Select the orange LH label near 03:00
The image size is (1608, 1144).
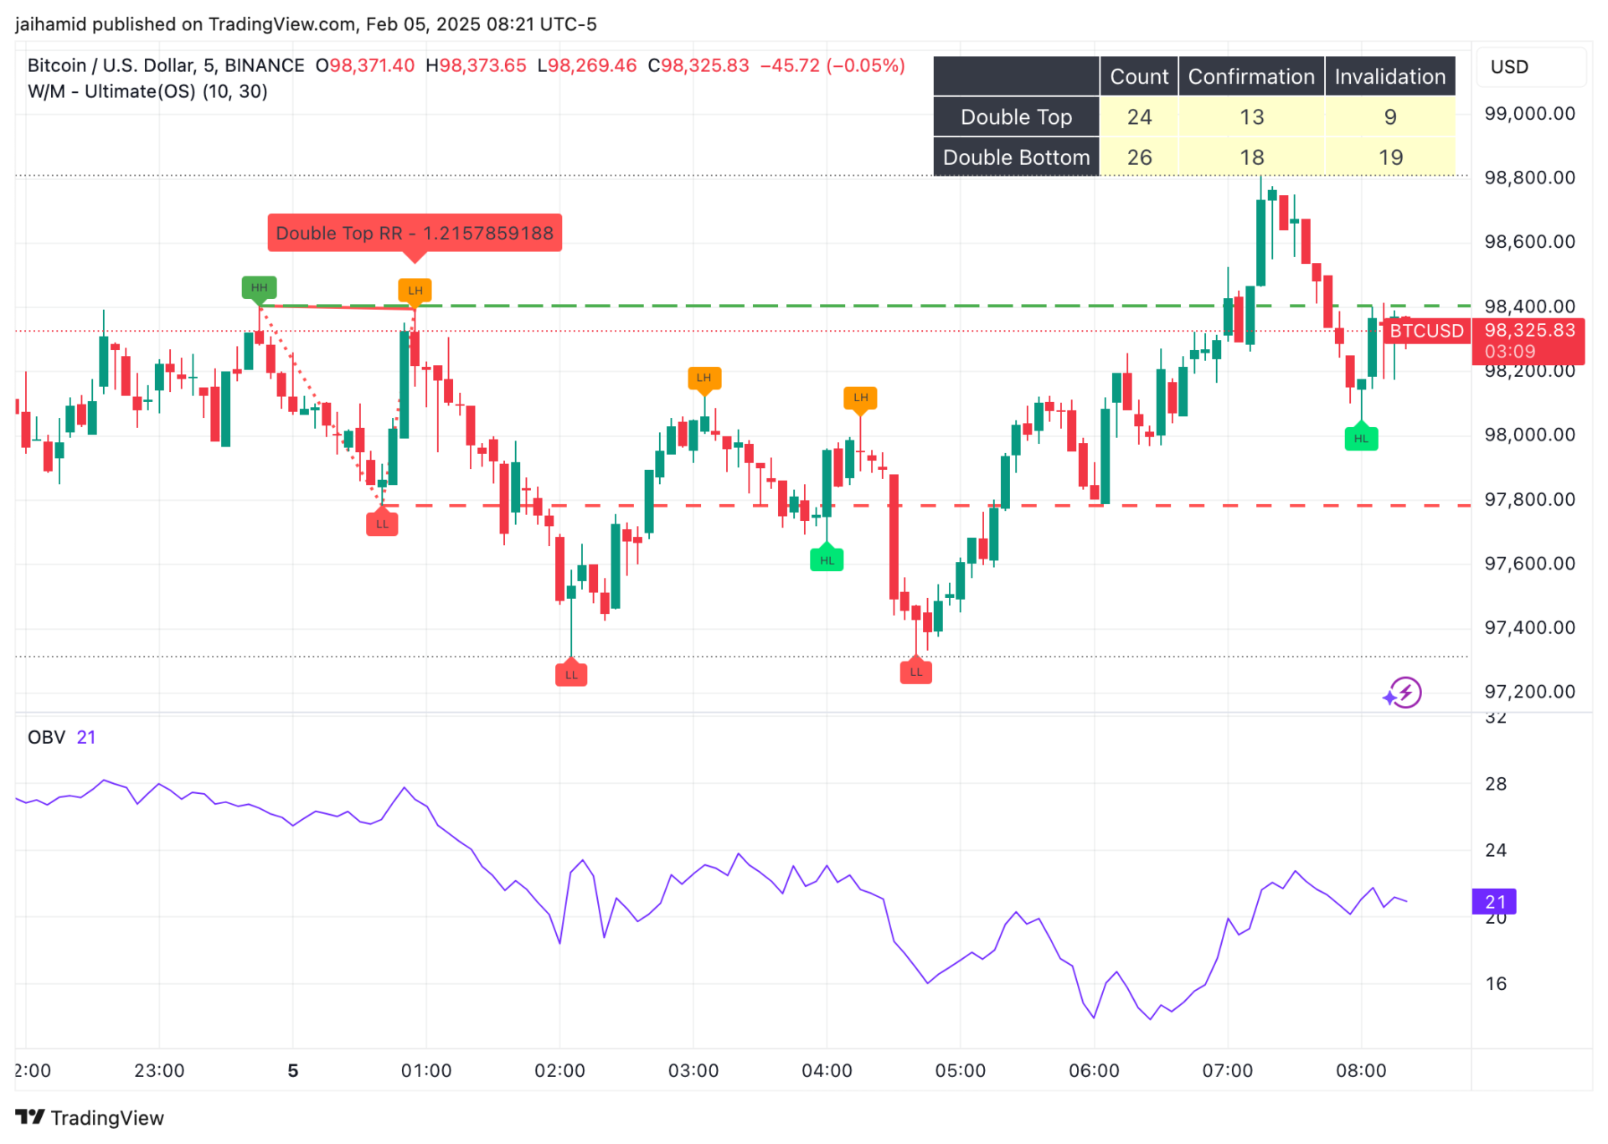tap(704, 379)
